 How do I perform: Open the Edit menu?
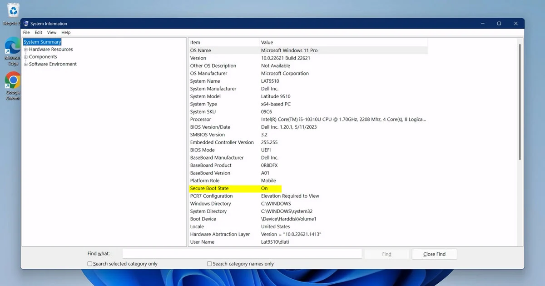(39, 33)
